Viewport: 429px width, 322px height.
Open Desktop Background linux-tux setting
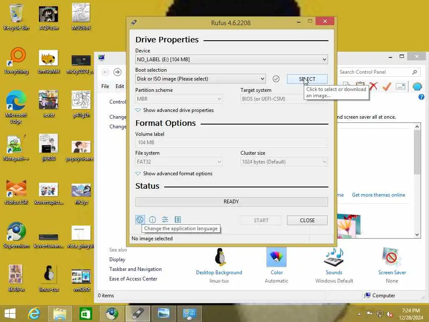click(x=219, y=265)
